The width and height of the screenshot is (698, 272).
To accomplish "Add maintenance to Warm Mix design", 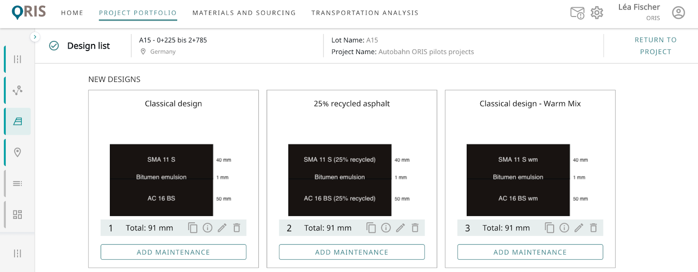I will click(530, 252).
